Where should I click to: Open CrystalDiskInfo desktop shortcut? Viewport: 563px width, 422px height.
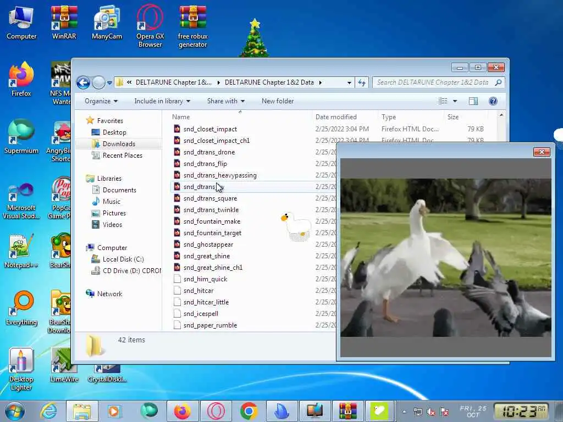(x=107, y=374)
